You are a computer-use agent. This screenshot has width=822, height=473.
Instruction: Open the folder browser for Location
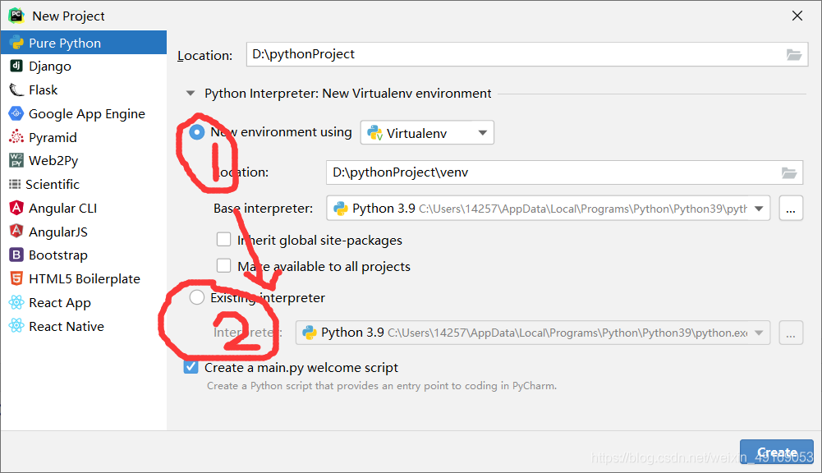pyautogui.click(x=793, y=55)
